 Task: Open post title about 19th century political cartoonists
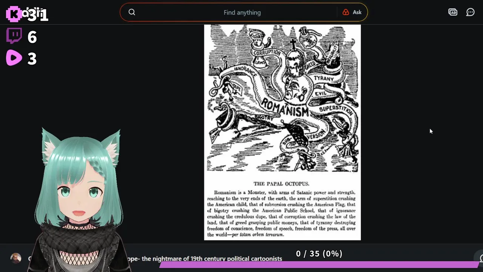[205, 259]
